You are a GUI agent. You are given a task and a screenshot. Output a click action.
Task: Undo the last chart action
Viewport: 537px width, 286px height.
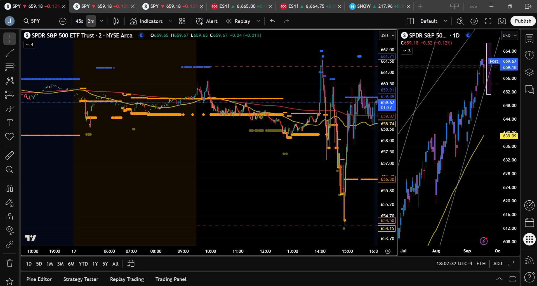273,21
